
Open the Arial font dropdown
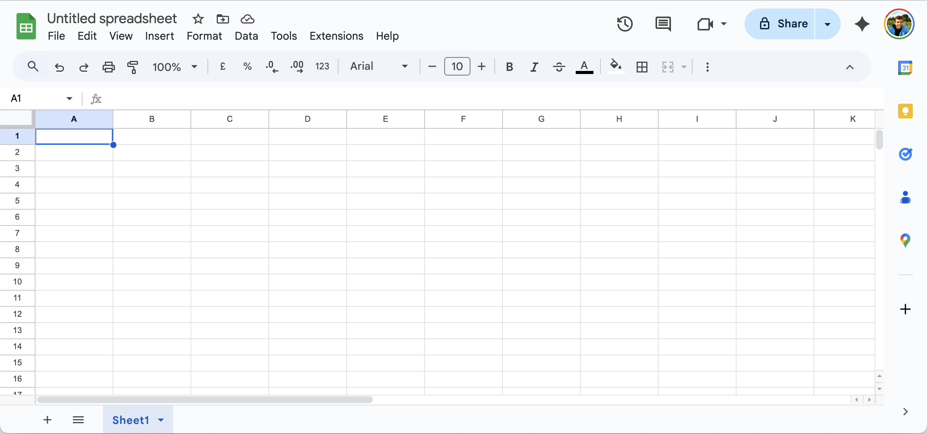tap(379, 66)
